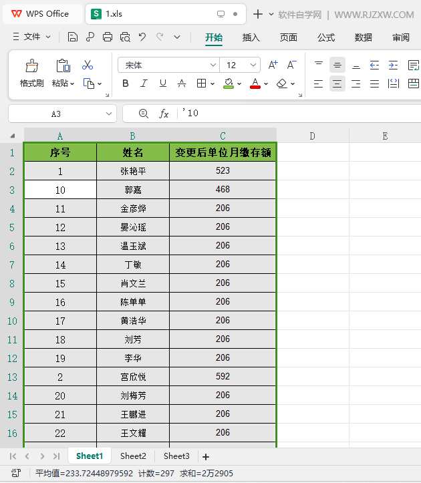Click the distributed alignment icon

tap(393, 84)
